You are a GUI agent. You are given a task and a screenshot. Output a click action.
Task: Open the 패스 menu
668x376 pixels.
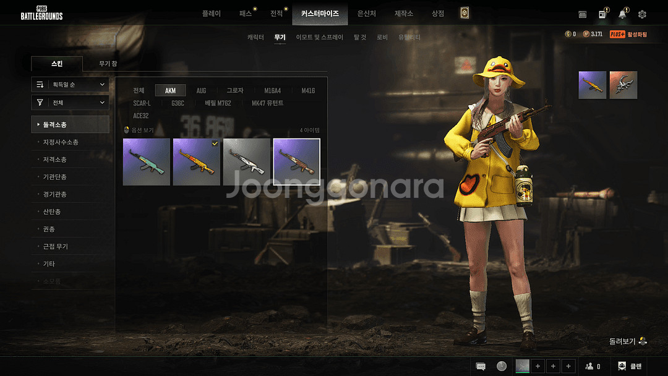click(246, 14)
